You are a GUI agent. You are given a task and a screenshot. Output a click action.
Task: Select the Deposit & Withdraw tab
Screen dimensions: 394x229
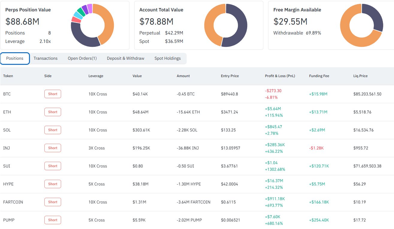click(x=126, y=59)
